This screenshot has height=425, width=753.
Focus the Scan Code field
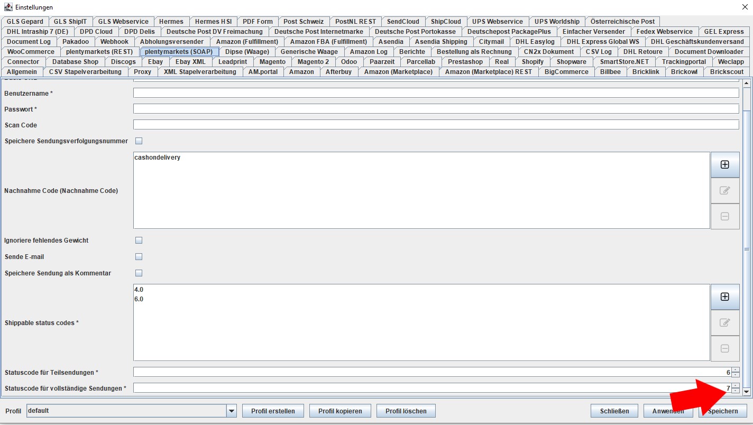pos(436,125)
